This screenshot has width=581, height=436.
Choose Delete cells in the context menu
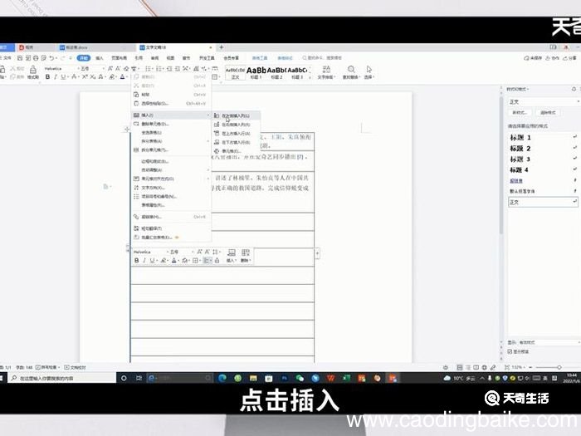tap(171, 124)
